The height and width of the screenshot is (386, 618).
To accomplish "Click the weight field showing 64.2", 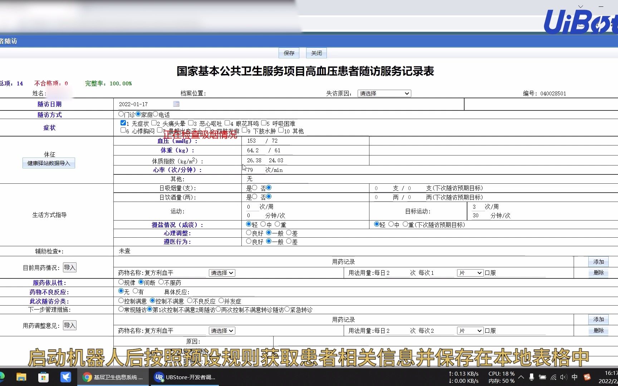I will (255, 150).
